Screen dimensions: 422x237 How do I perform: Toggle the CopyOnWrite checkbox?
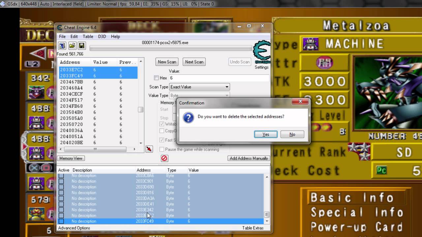(x=162, y=131)
